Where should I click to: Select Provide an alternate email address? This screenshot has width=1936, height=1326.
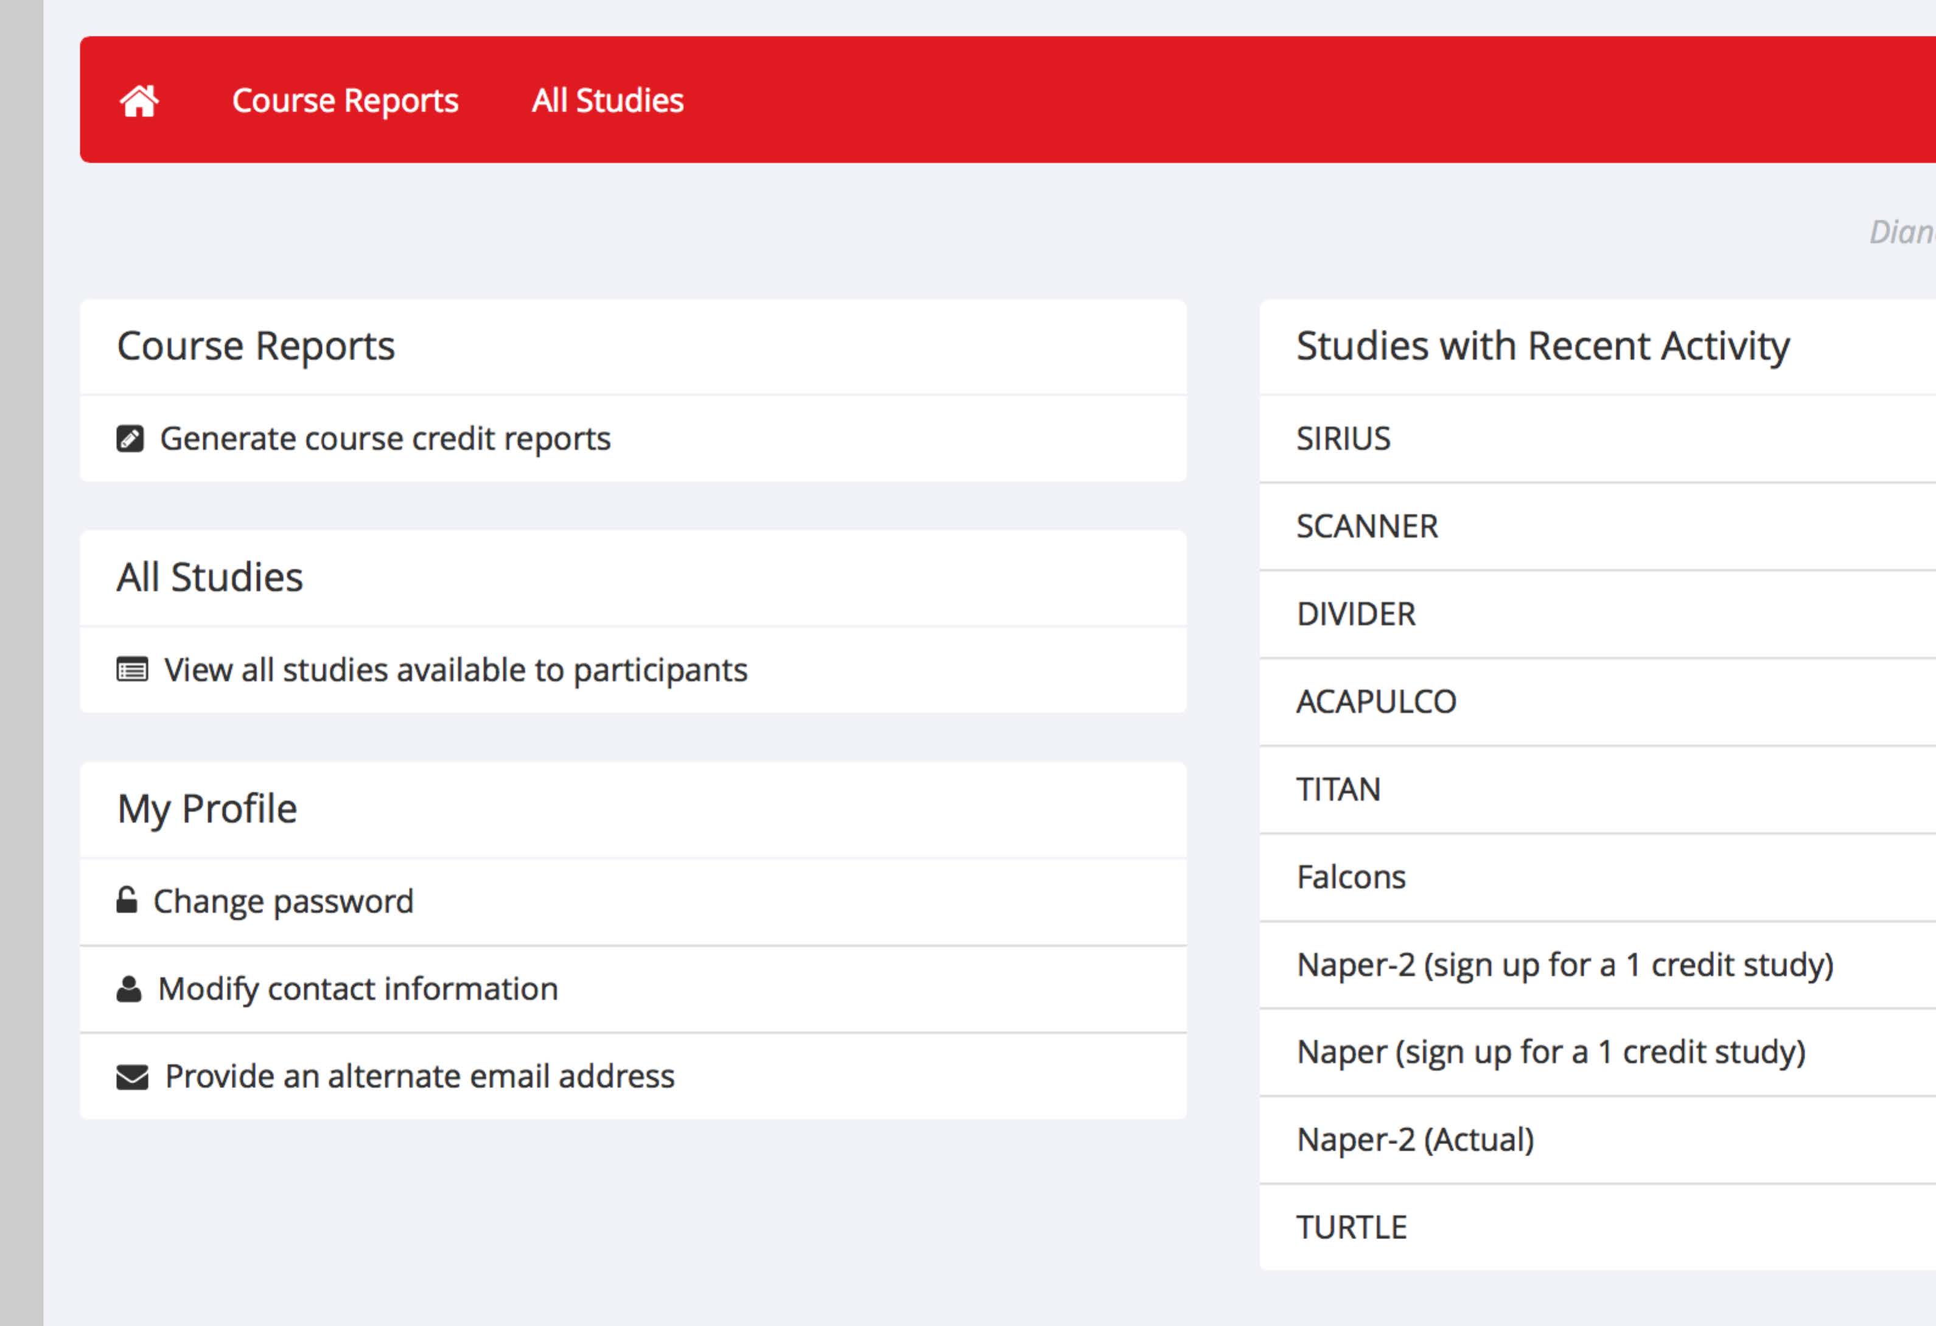click(x=420, y=1076)
